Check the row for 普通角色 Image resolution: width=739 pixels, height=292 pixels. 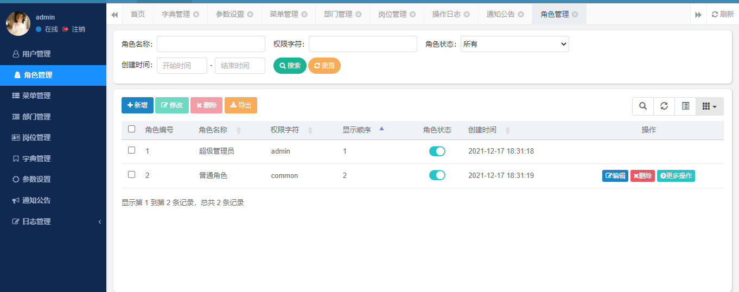tap(131, 175)
